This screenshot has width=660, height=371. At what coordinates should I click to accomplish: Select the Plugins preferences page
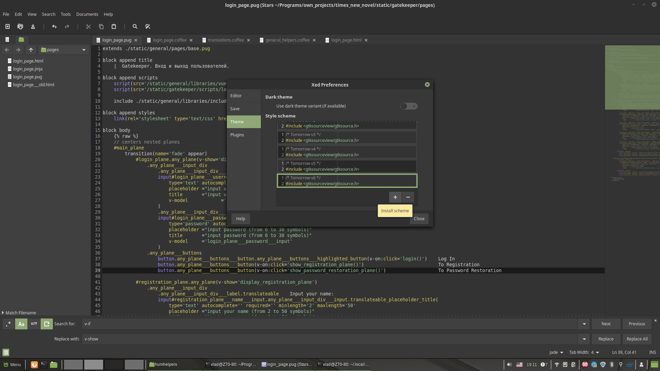tap(244, 135)
